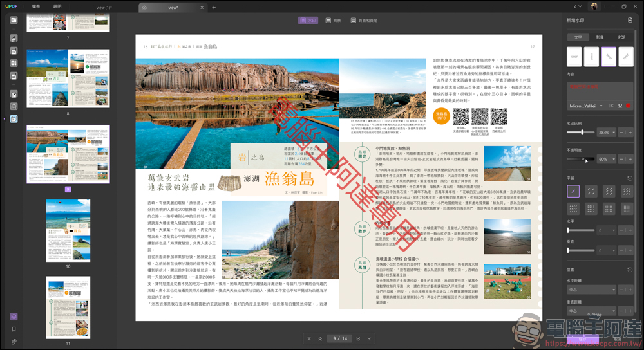Screen dimensions: 644x350
Task: Open the horizontal distance position dropdown
Action: (592, 290)
